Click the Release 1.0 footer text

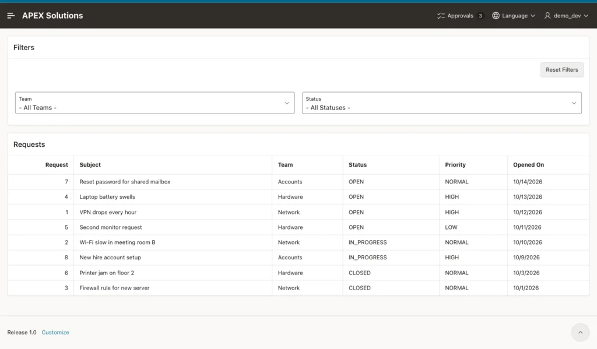22,332
